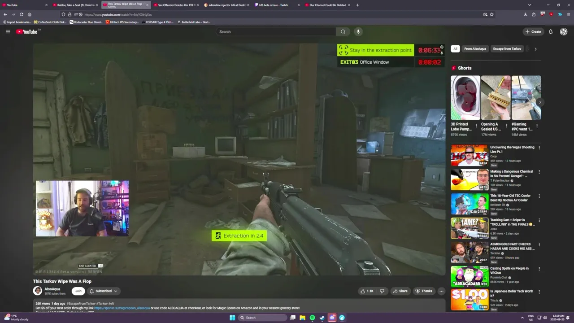Close the Twitch bf6 beta tab
Screen dimensions: 574x323
click(299, 5)
